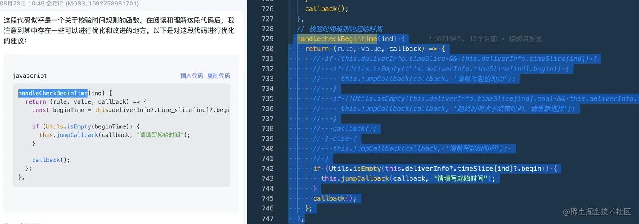Click the return arrow function on editor line 730
This screenshot has width=639, height=224.
click(374, 49)
